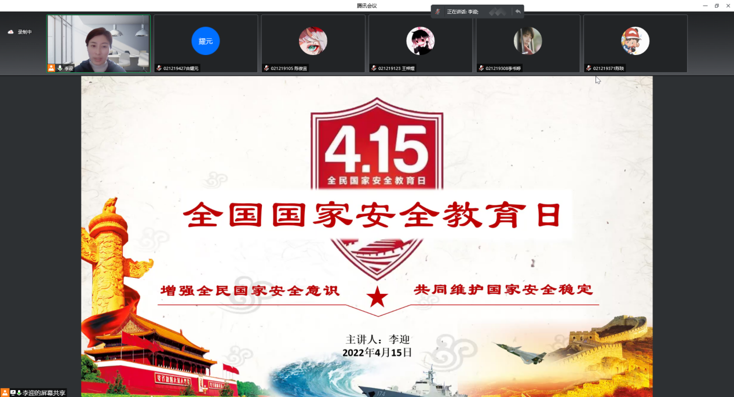The image size is (734, 397).
Task: Click the muted mic icon beside 021219427由耀元
Action: tap(159, 68)
